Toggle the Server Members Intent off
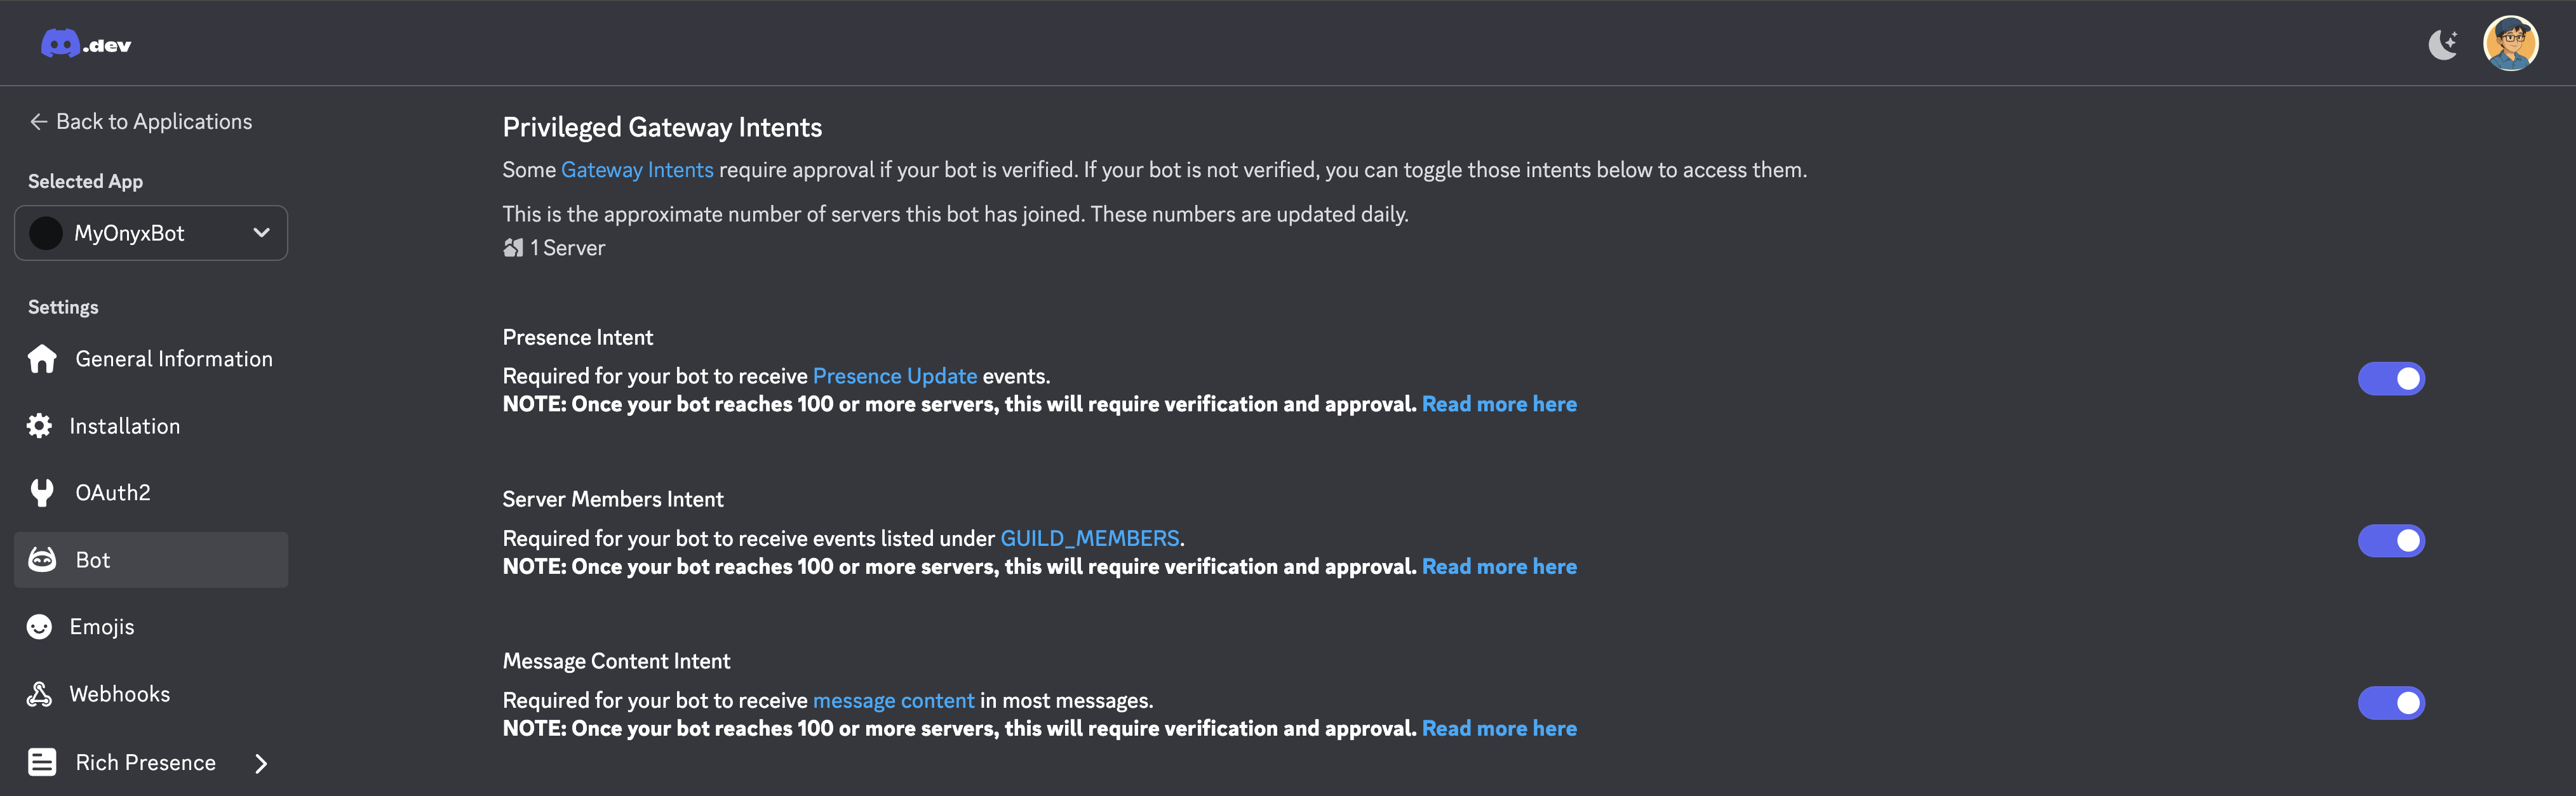The height and width of the screenshot is (796, 2576). click(2391, 540)
